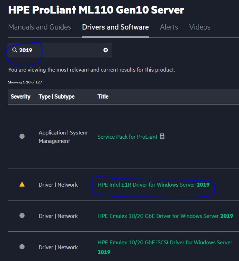Click the Title column header
Screen dimensions: 239x261
103,97
